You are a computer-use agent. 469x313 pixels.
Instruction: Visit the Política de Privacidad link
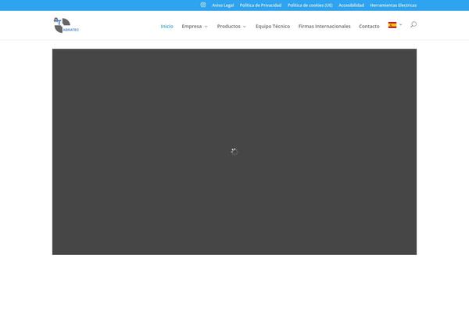coord(260,5)
